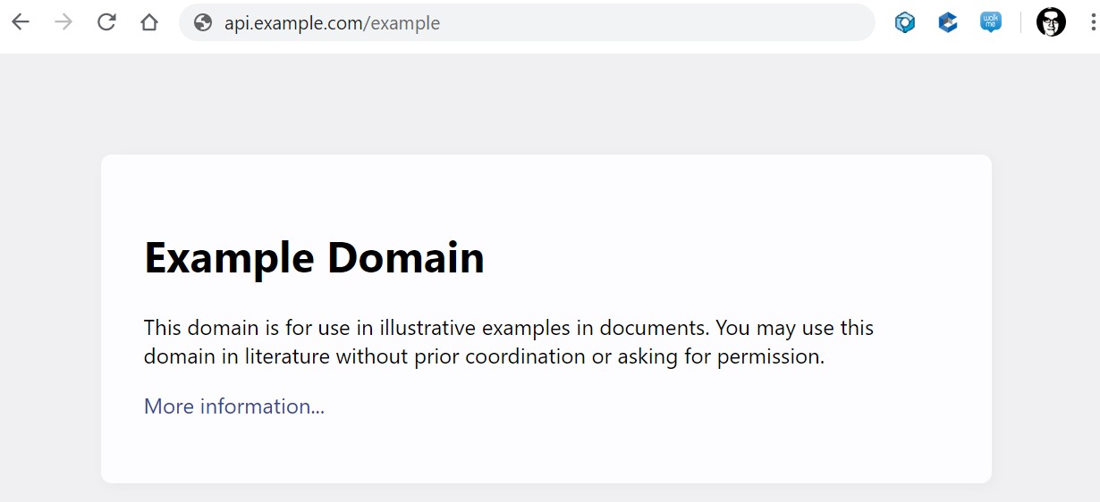Click the forward navigation arrow
The height and width of the screenshot is (502, 1100).
[x=63, y=22]
